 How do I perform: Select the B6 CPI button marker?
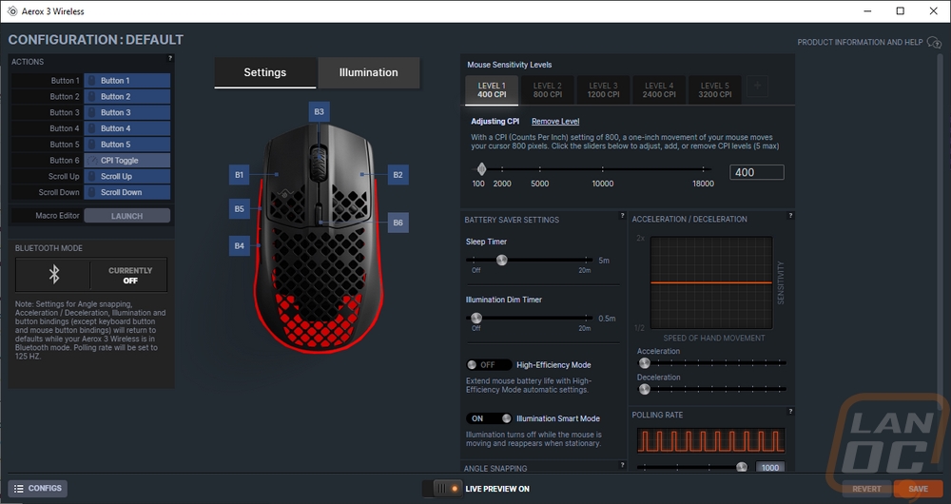click(398, 223)
